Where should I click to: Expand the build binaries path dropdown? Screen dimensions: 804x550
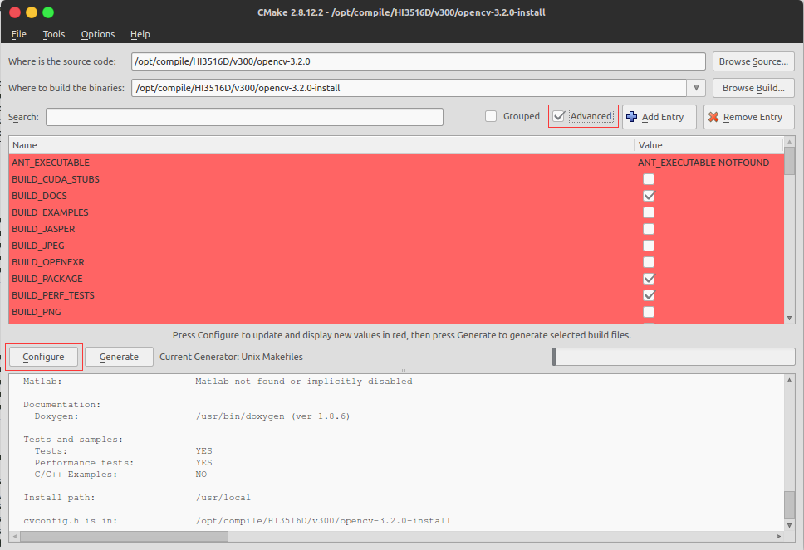[x=696, y=88]
